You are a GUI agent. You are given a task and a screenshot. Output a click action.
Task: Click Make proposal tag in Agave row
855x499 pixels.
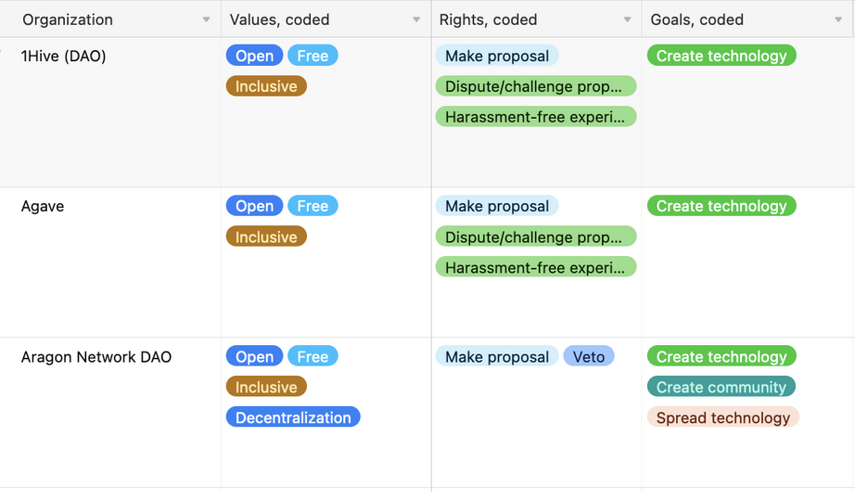(x=497, y=206)
